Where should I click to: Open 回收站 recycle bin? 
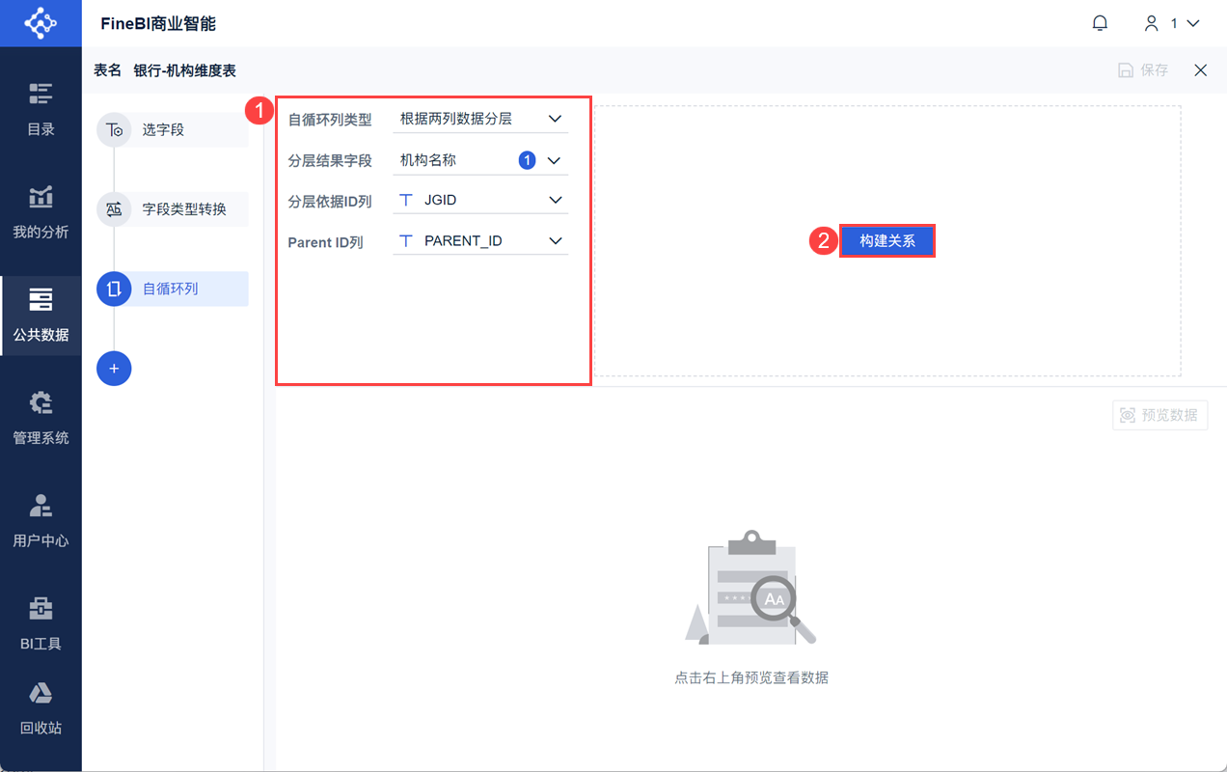[41, 709]
